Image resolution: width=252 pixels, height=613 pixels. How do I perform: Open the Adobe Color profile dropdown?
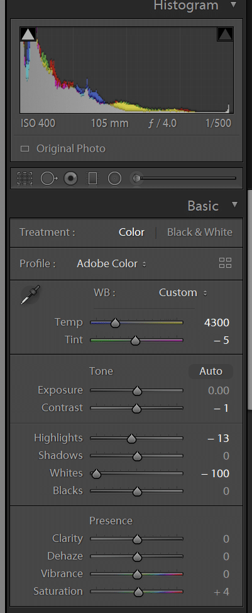[x=112, y=264]
